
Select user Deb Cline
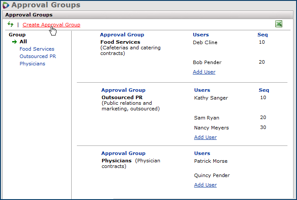(205, 42)
